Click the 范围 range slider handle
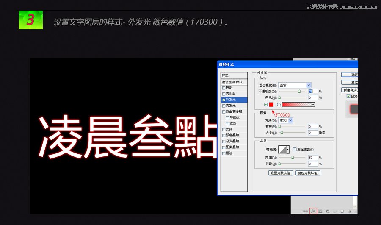The width and height of the screenshot is (381, 225). click(293, 158)
